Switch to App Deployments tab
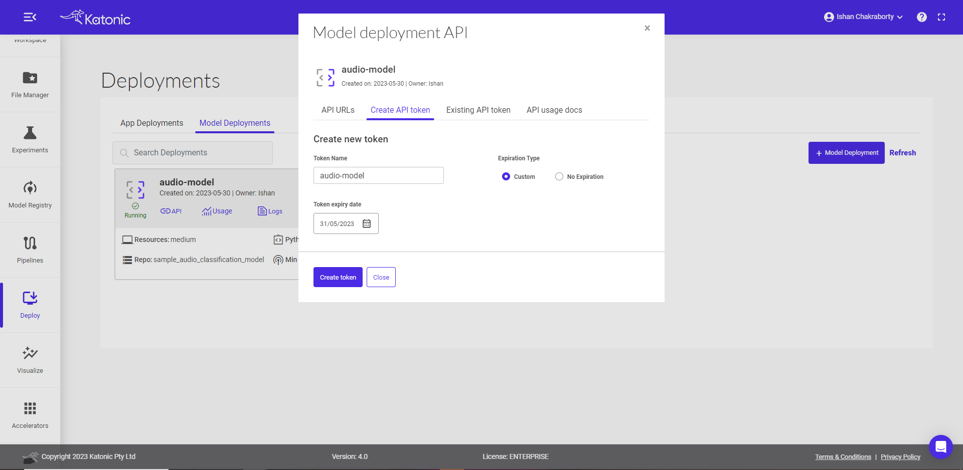Viewport: 963px width, 470px height. pyautogui.click(x=152, y=123)
